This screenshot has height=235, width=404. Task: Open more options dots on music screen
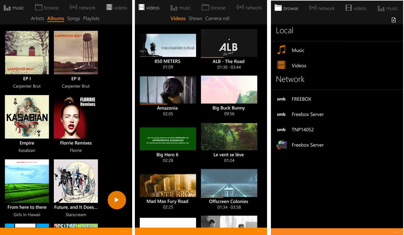(125, 232)
